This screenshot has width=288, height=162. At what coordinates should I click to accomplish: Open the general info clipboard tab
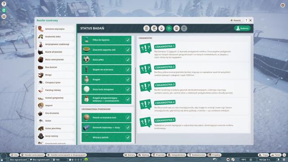coord(146,28)
